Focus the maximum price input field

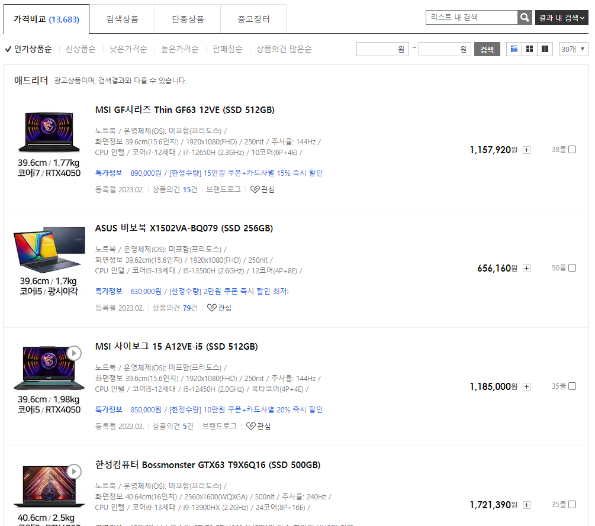(445, 49)
